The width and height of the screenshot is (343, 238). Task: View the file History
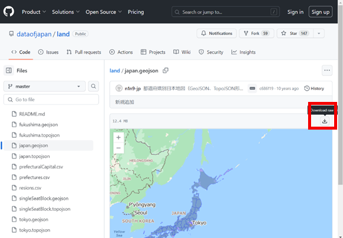pos(314,88)
